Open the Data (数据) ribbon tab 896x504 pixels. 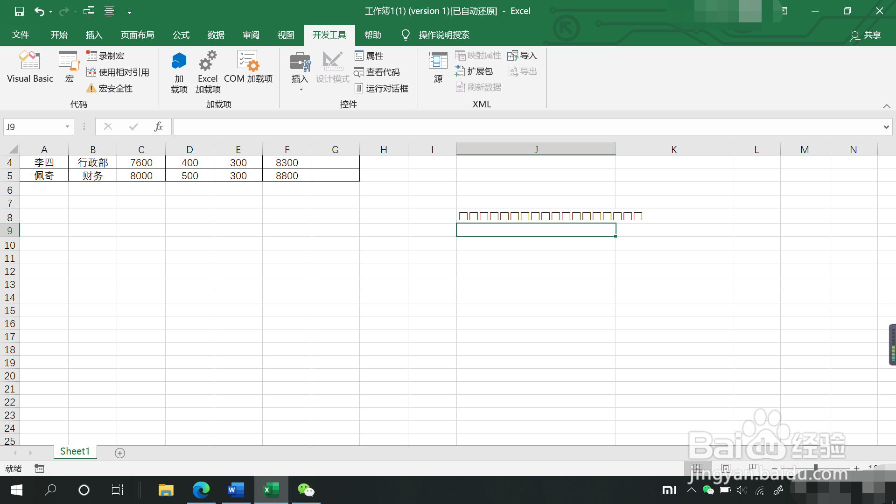(x=216, y=35)
